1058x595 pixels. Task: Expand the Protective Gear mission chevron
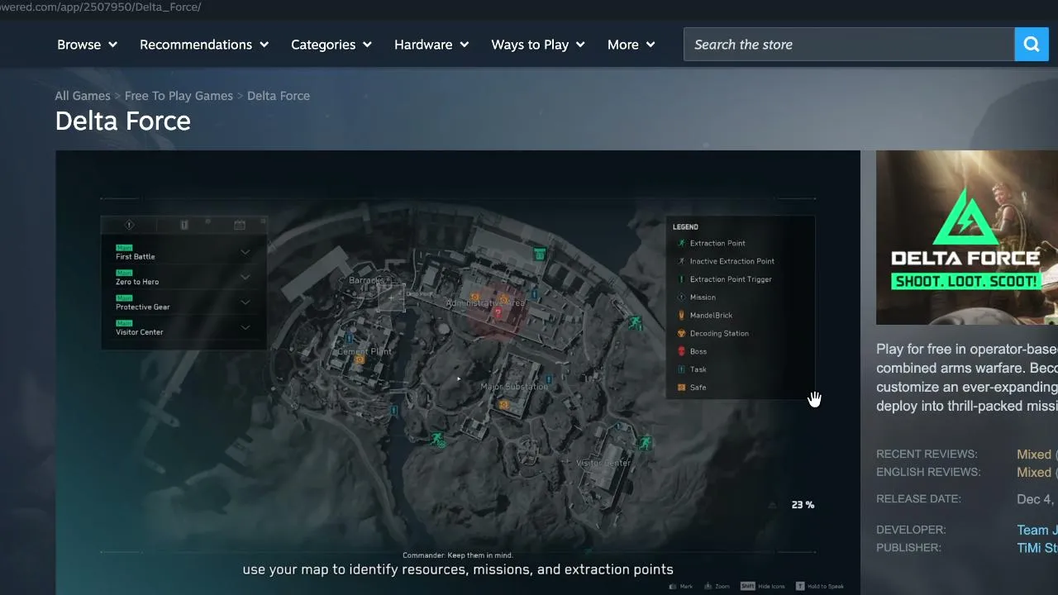(x=245, y=302)
